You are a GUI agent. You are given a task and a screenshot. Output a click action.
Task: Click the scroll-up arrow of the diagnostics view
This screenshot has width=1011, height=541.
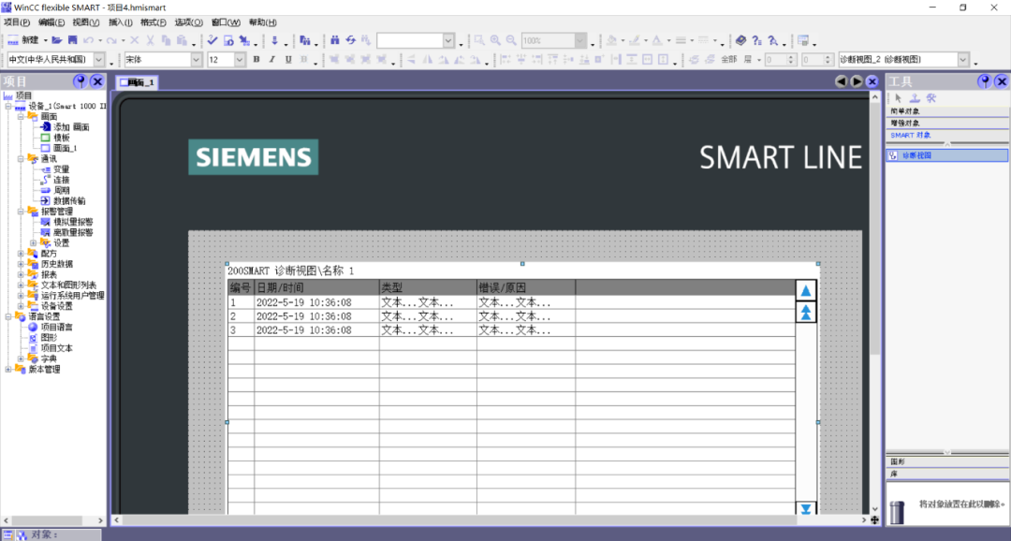point(806,289)
